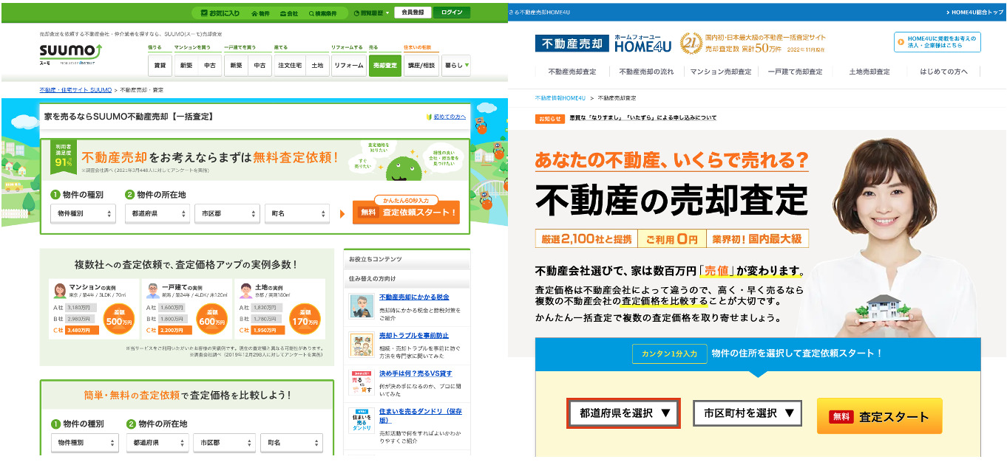Select 中古 under 一戸建てを買う

point(260,66)
